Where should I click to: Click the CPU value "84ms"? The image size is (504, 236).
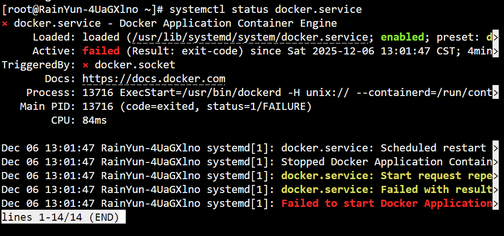point(95,120)
